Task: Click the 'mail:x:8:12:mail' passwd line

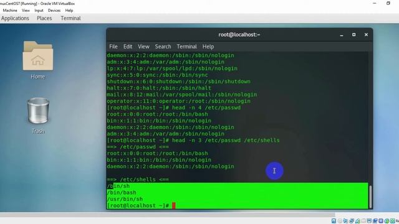Action: [181, 95]
